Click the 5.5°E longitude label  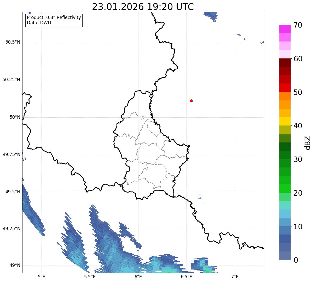click(90, 277)
